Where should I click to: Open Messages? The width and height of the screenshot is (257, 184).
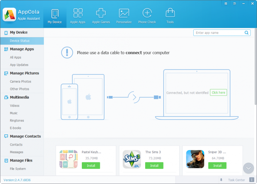[x=17, y=152]
